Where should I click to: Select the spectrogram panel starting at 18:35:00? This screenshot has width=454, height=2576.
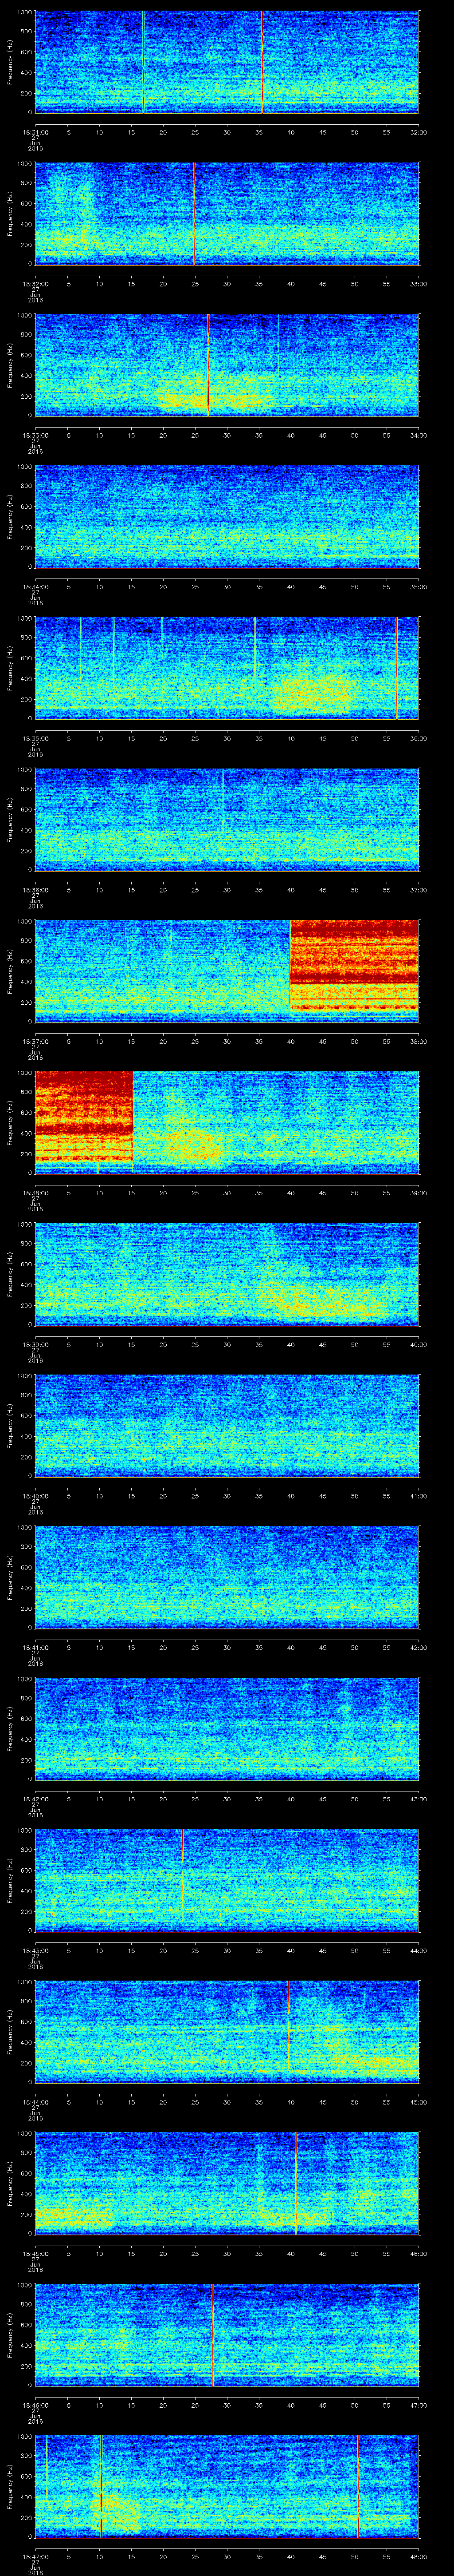click(x=227, y=668)
